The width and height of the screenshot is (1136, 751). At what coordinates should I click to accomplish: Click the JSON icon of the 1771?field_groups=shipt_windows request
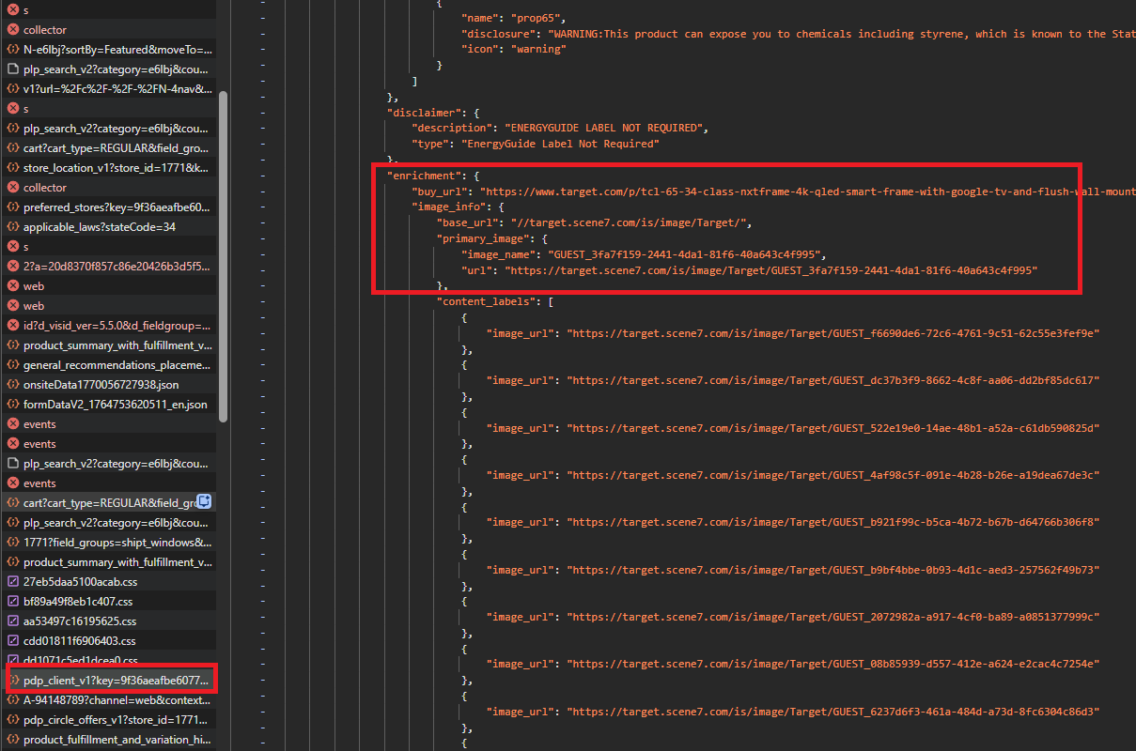tap(13, 543)
